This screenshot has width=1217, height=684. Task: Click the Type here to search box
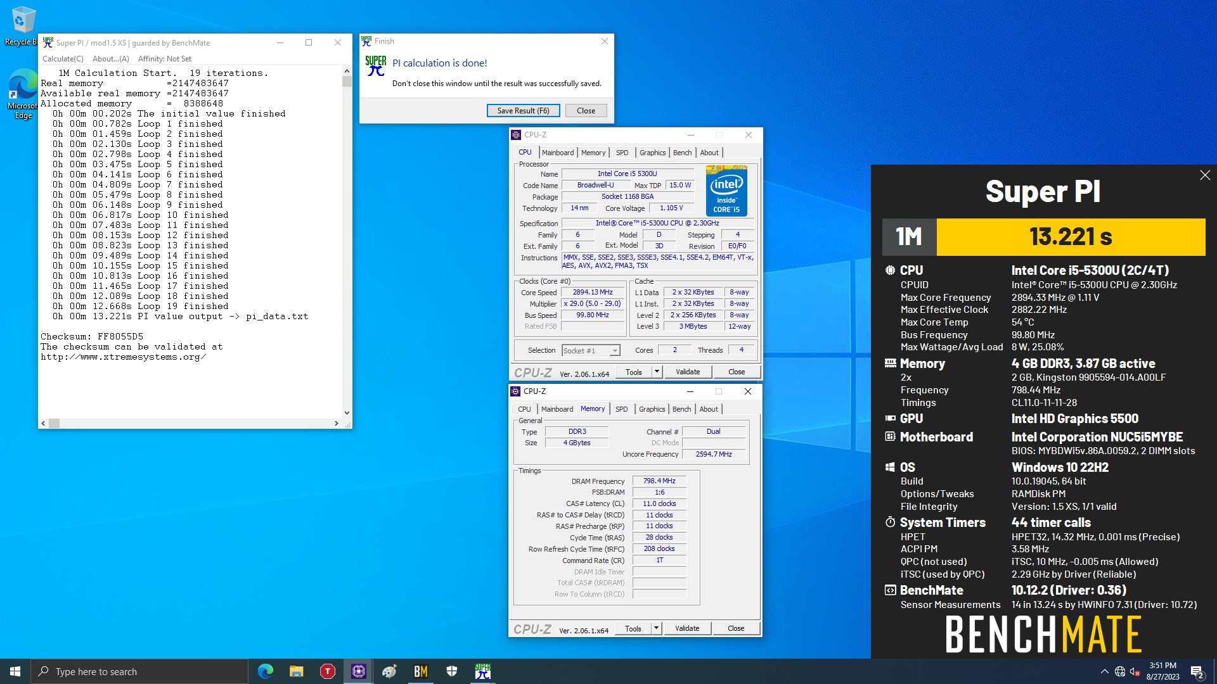[139, 671]
